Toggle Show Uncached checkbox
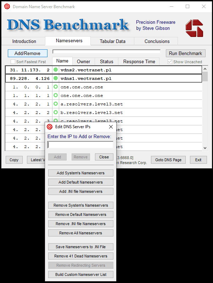Screen dimensions: 213x283 click(170, 62)
